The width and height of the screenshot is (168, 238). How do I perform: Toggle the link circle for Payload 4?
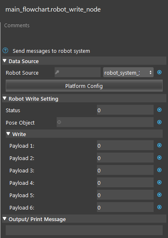coord(159,182)
